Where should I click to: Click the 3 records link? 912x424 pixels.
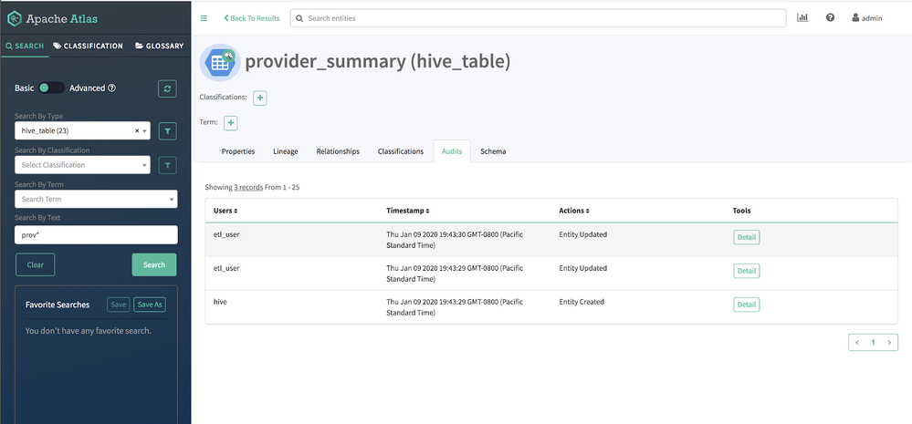pos(248,188)
